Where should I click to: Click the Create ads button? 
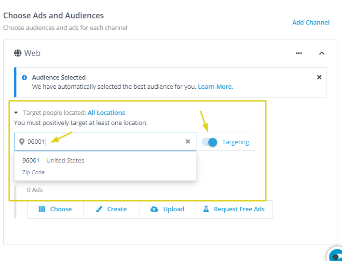click(111, 209)
